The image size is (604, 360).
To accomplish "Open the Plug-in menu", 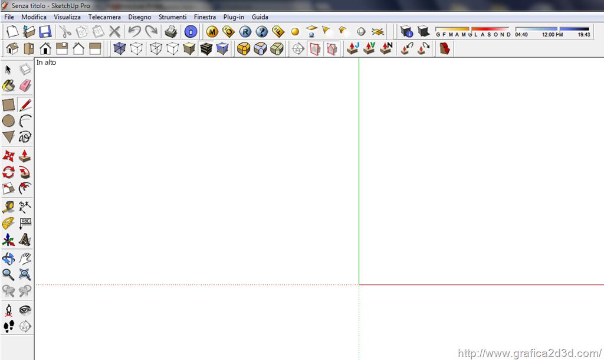I will 234,17.
